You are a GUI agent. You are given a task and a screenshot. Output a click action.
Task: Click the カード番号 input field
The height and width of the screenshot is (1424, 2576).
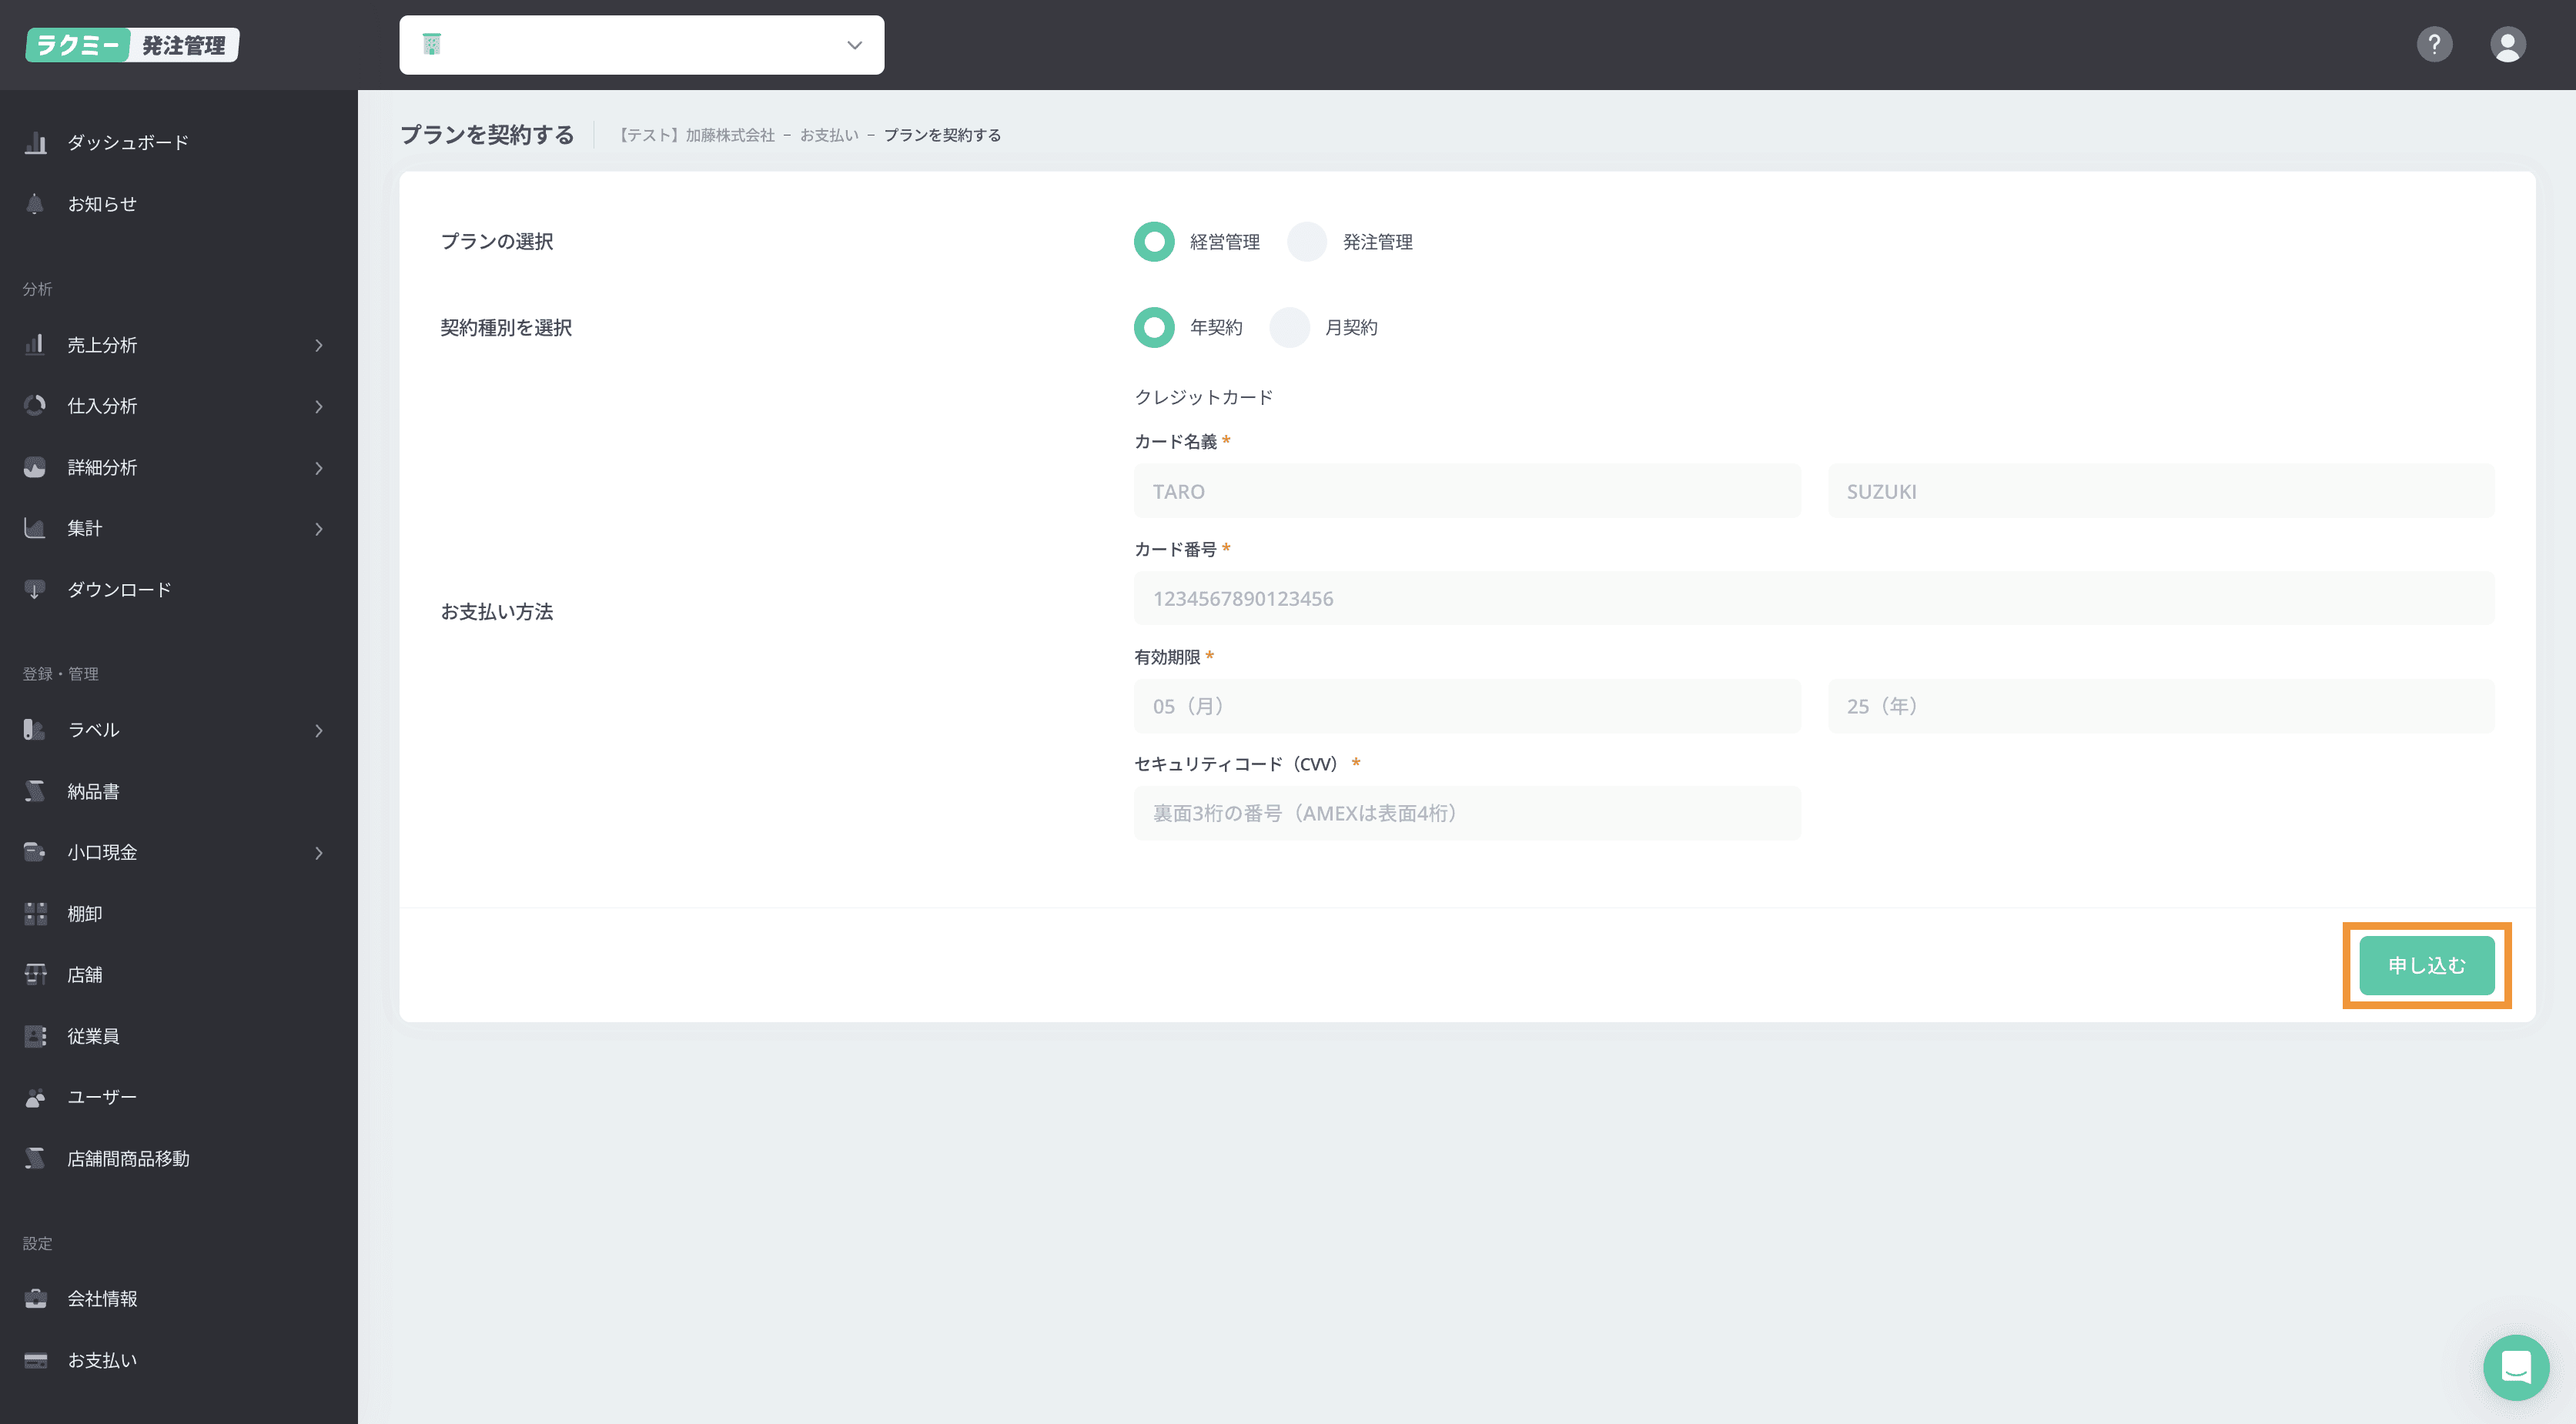pos(1813,598)
